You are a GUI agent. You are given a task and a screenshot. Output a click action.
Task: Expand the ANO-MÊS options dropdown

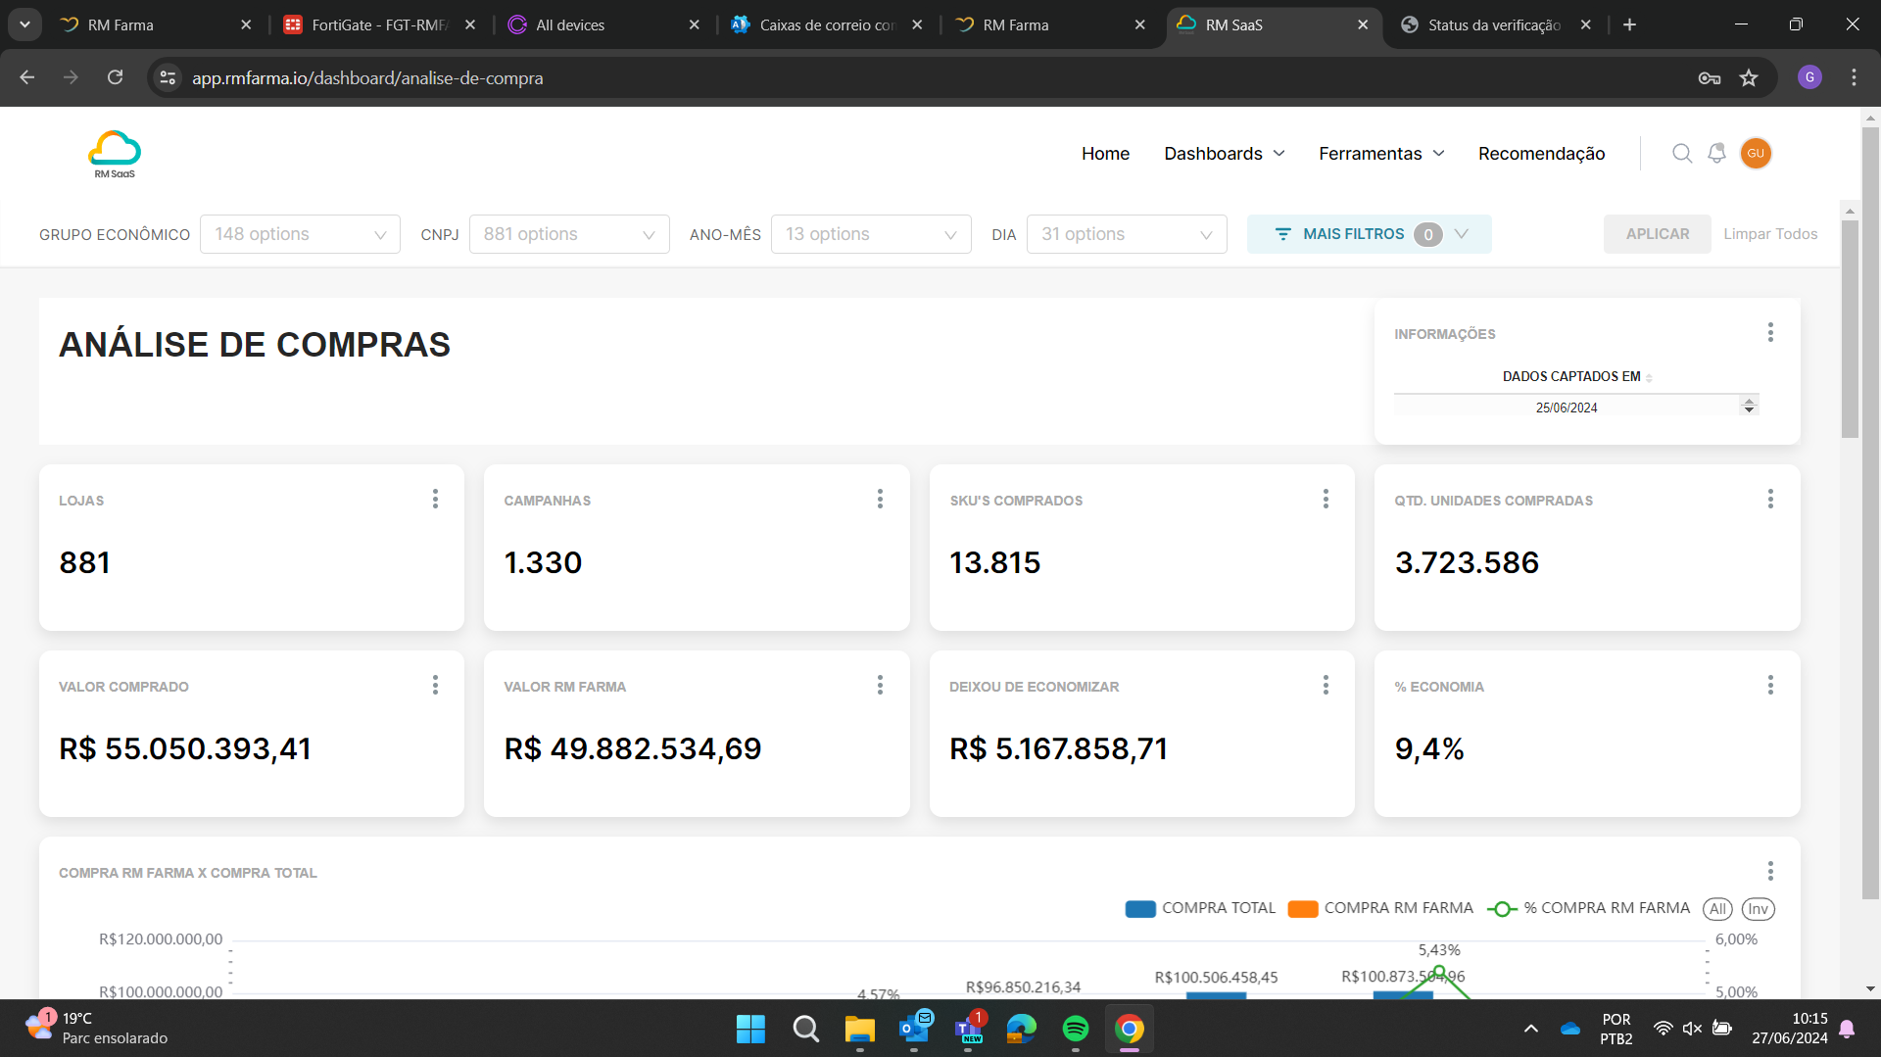870,234
